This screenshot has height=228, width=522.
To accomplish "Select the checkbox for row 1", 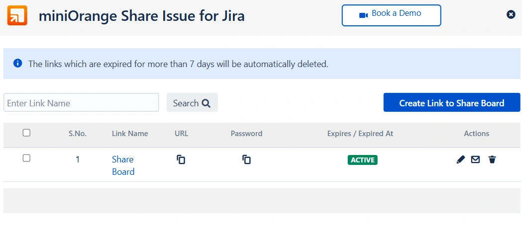I will tap(26, 158).
